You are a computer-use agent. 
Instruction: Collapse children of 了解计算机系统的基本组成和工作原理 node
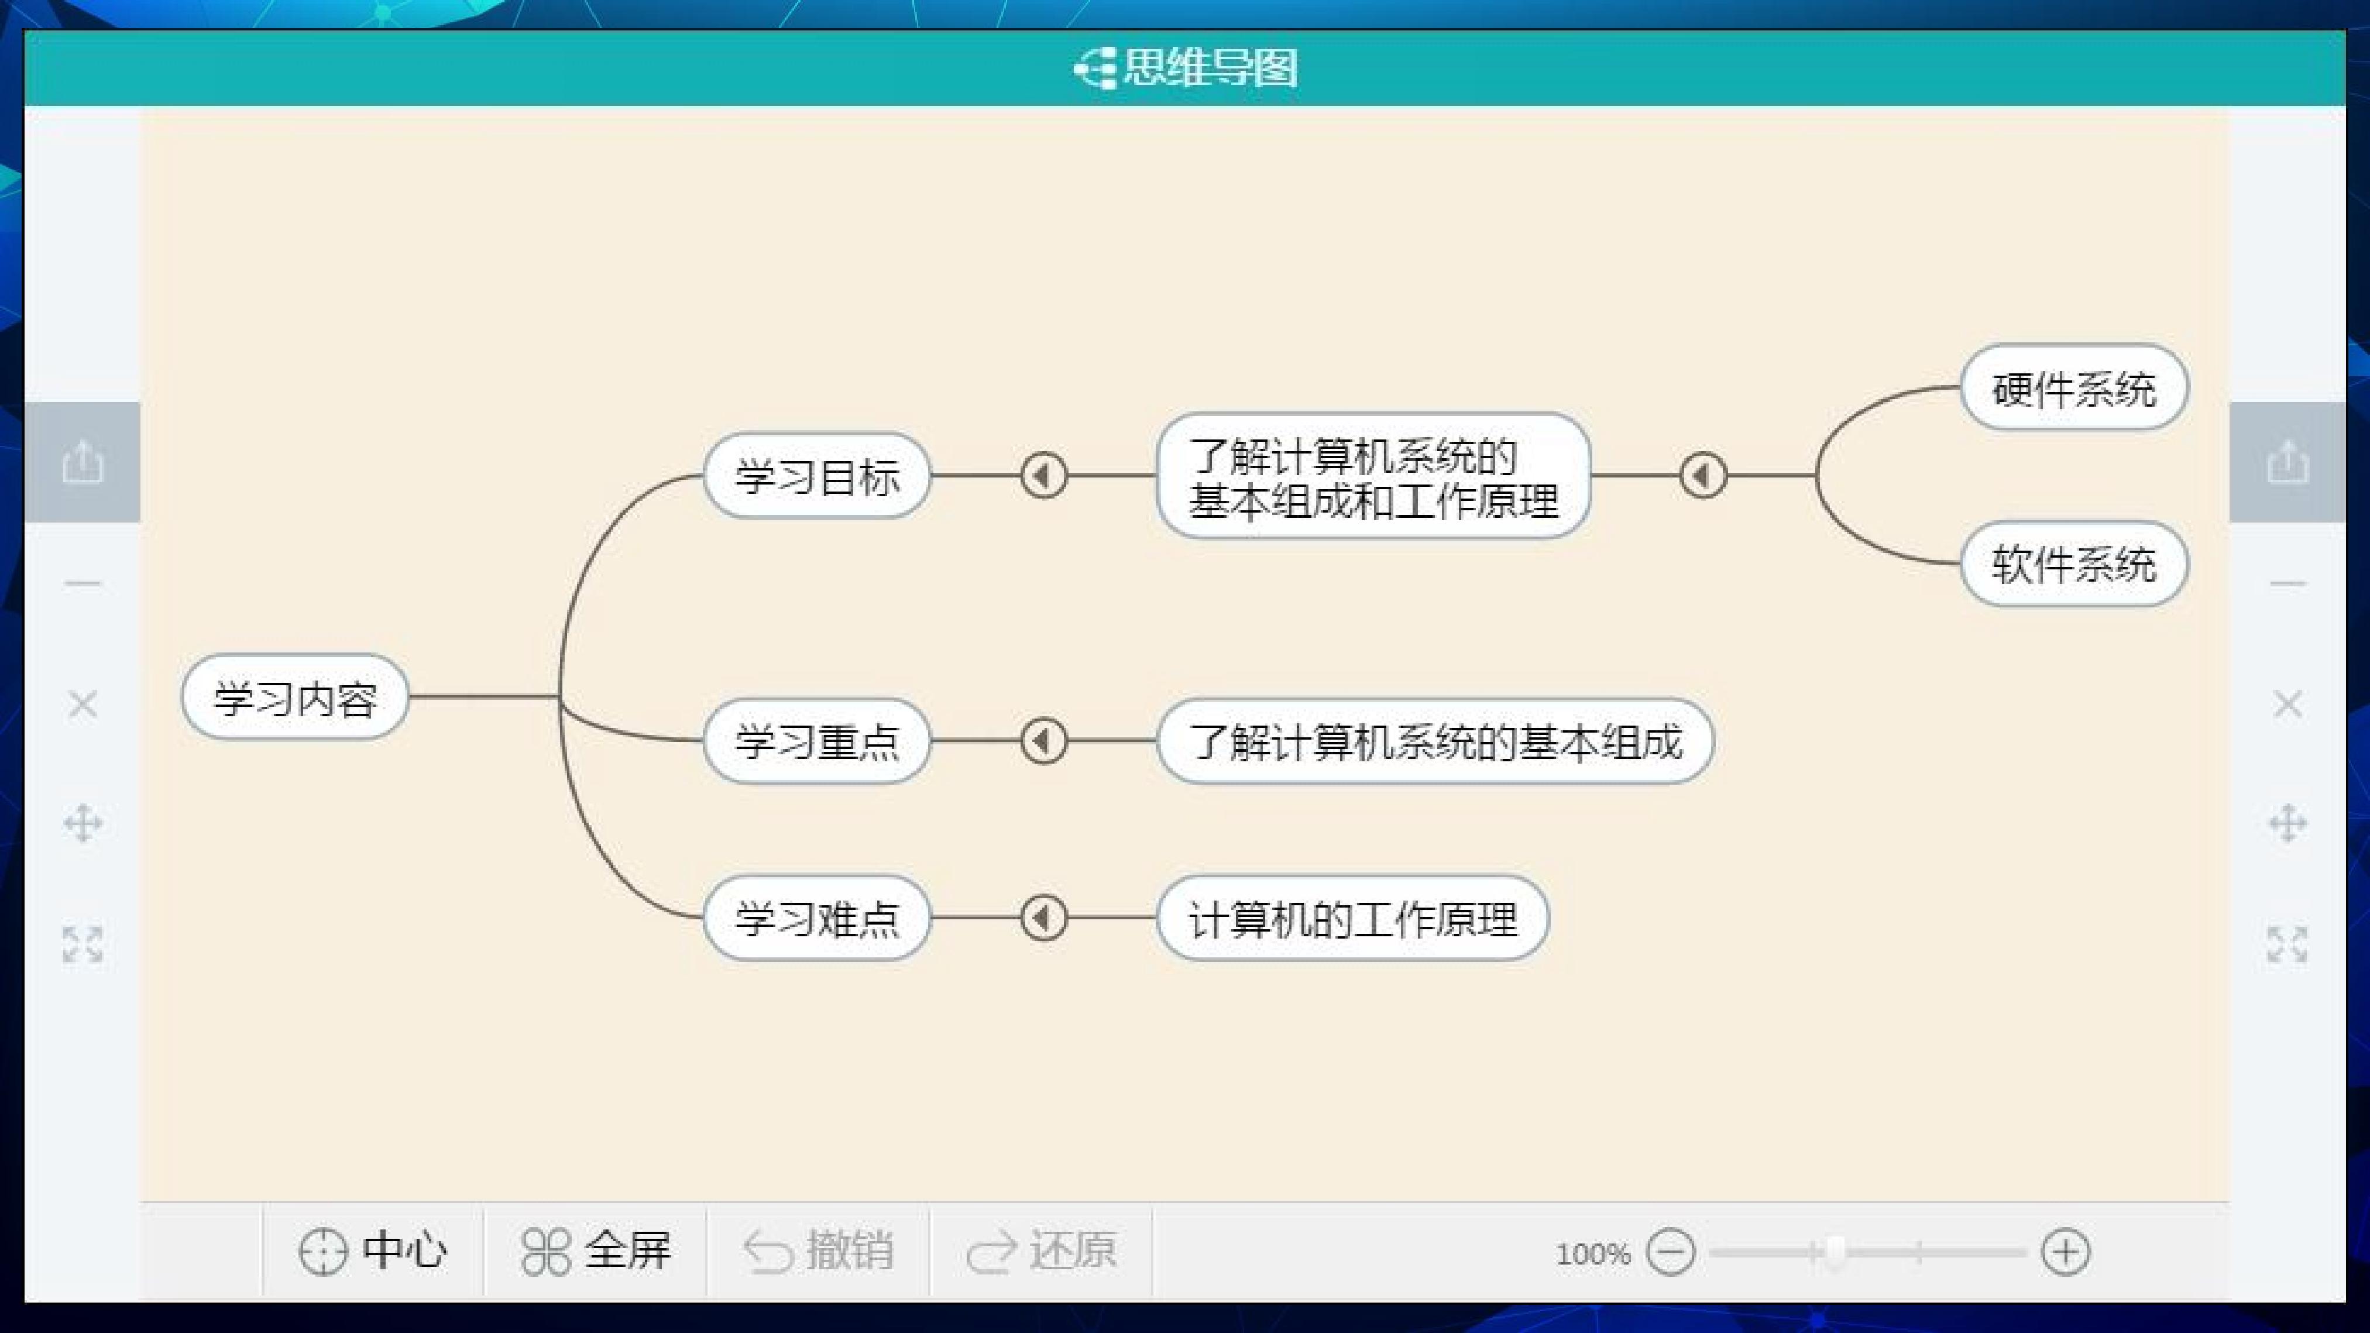(1703, 476)
